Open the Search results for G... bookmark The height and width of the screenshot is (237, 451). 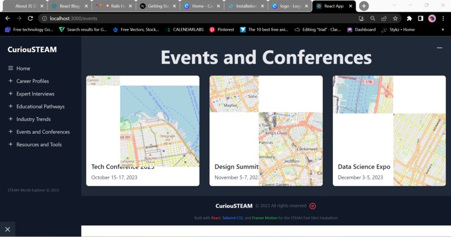[83, 30]
